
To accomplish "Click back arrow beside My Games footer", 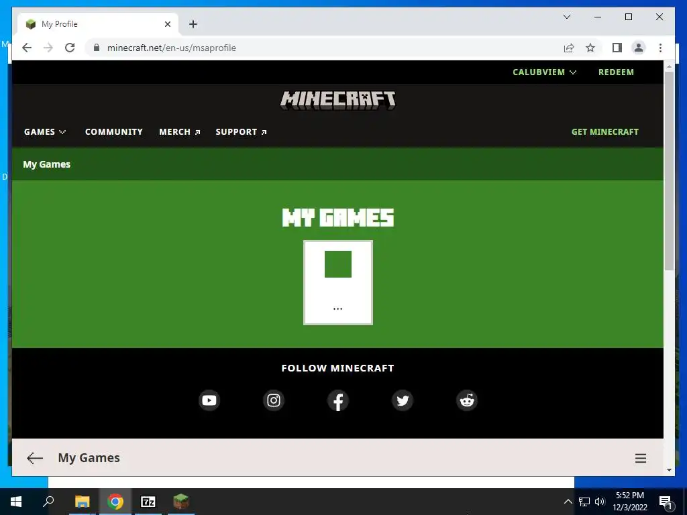I will click(35, 458).
